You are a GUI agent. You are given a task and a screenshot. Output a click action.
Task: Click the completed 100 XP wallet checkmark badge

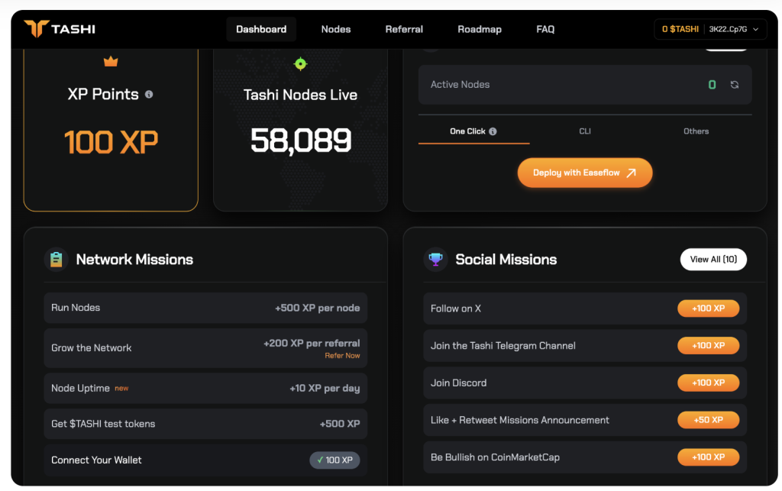[334, 460]
